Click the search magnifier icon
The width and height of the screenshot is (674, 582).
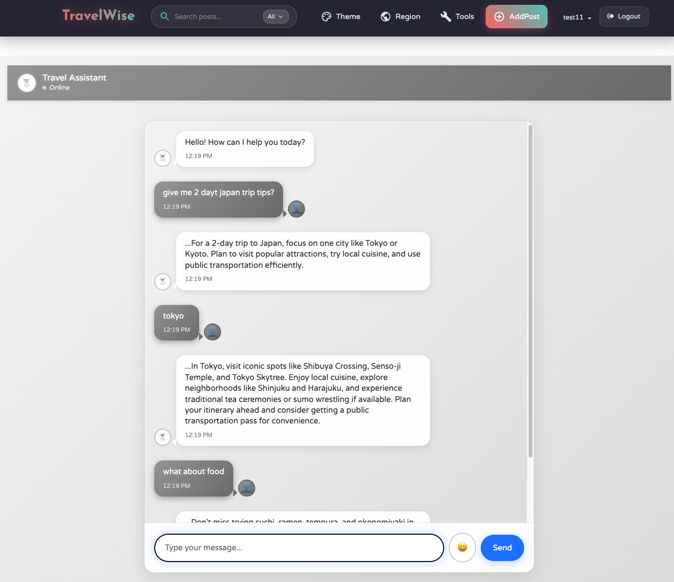click(165, 17)
